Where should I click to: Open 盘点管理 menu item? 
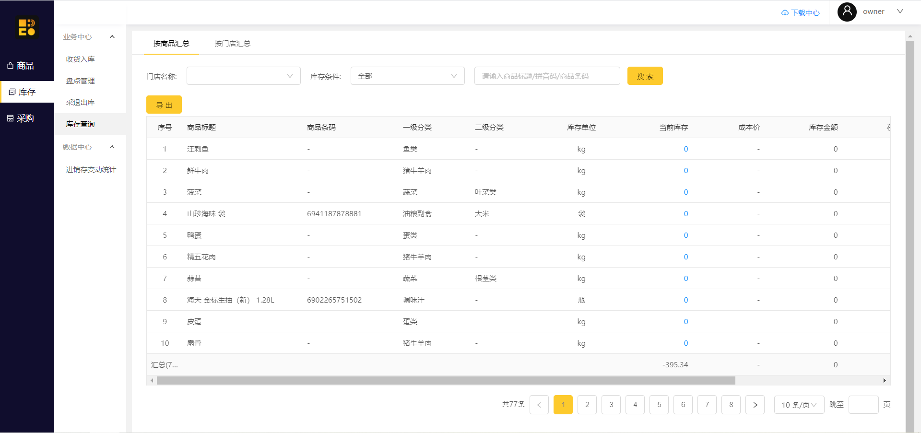coord(90,81)
